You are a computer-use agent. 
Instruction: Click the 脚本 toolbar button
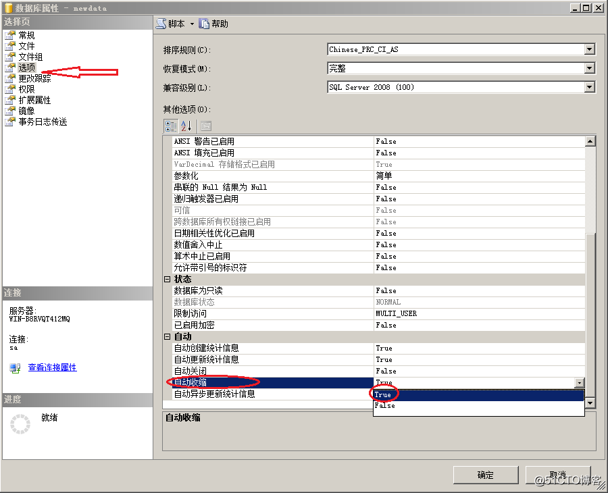pyautogui.click(x=171, y=24)
